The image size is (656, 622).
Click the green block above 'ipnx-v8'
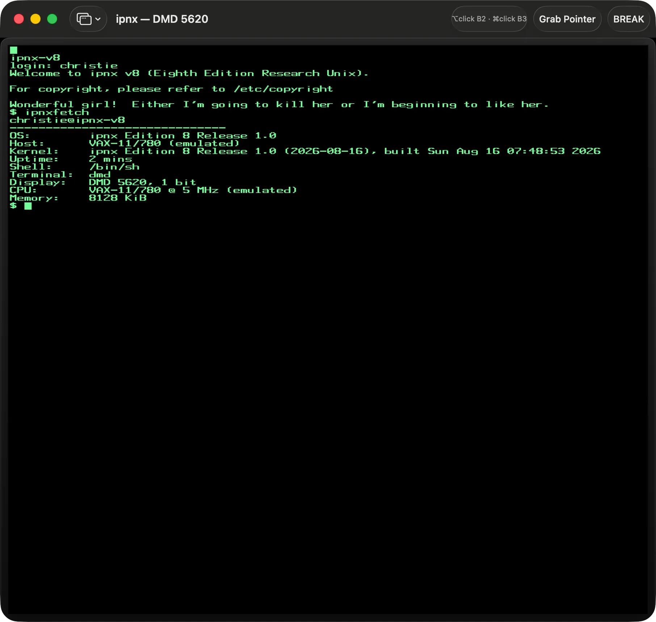[14, 50]
